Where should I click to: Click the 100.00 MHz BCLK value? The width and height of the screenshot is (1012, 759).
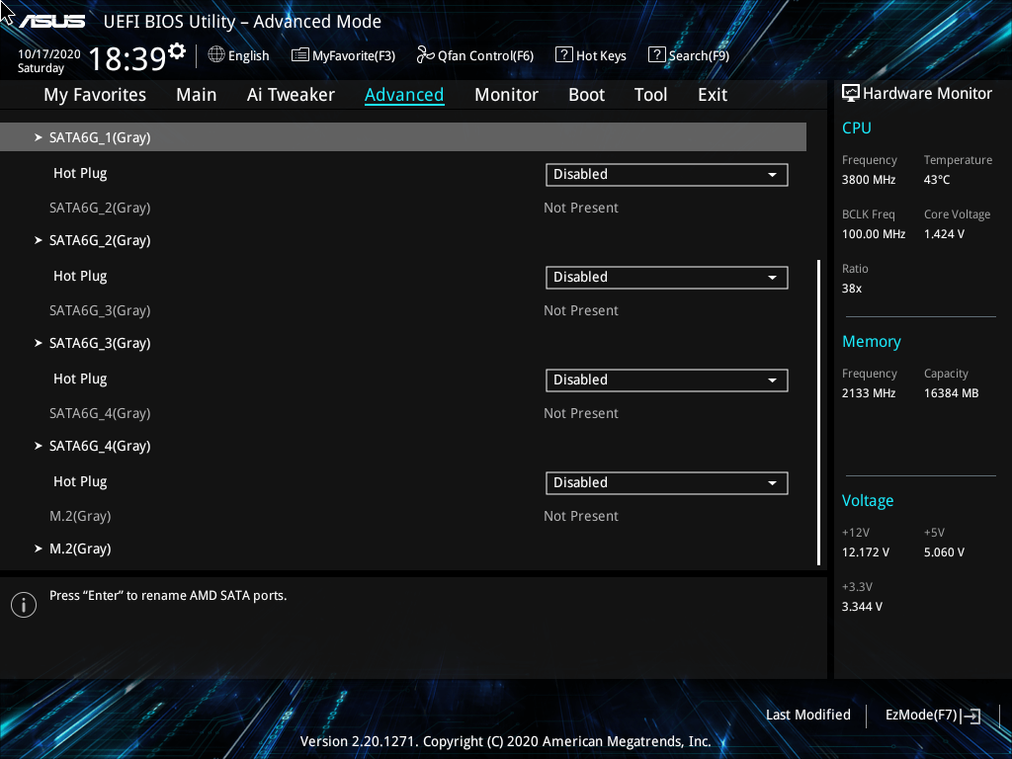(x=874, y=234)
